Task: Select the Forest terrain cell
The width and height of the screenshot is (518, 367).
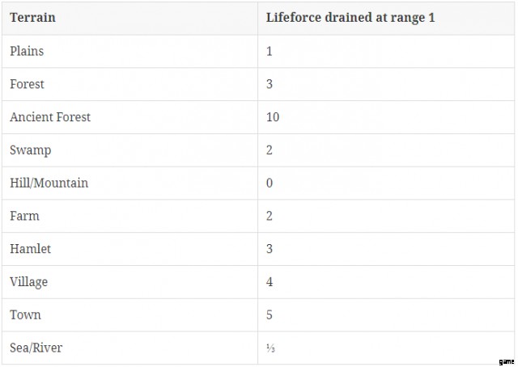Action: (x=27, y=84)
